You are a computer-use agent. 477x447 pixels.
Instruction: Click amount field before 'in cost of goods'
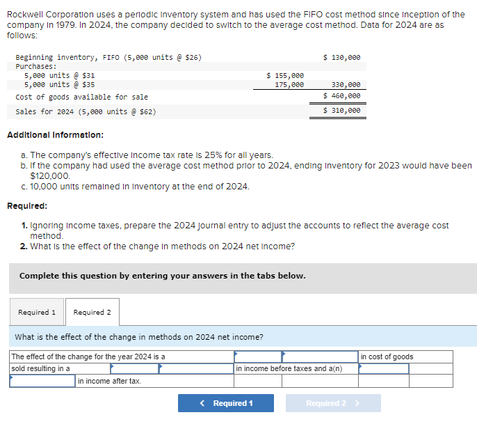(320, 356)
